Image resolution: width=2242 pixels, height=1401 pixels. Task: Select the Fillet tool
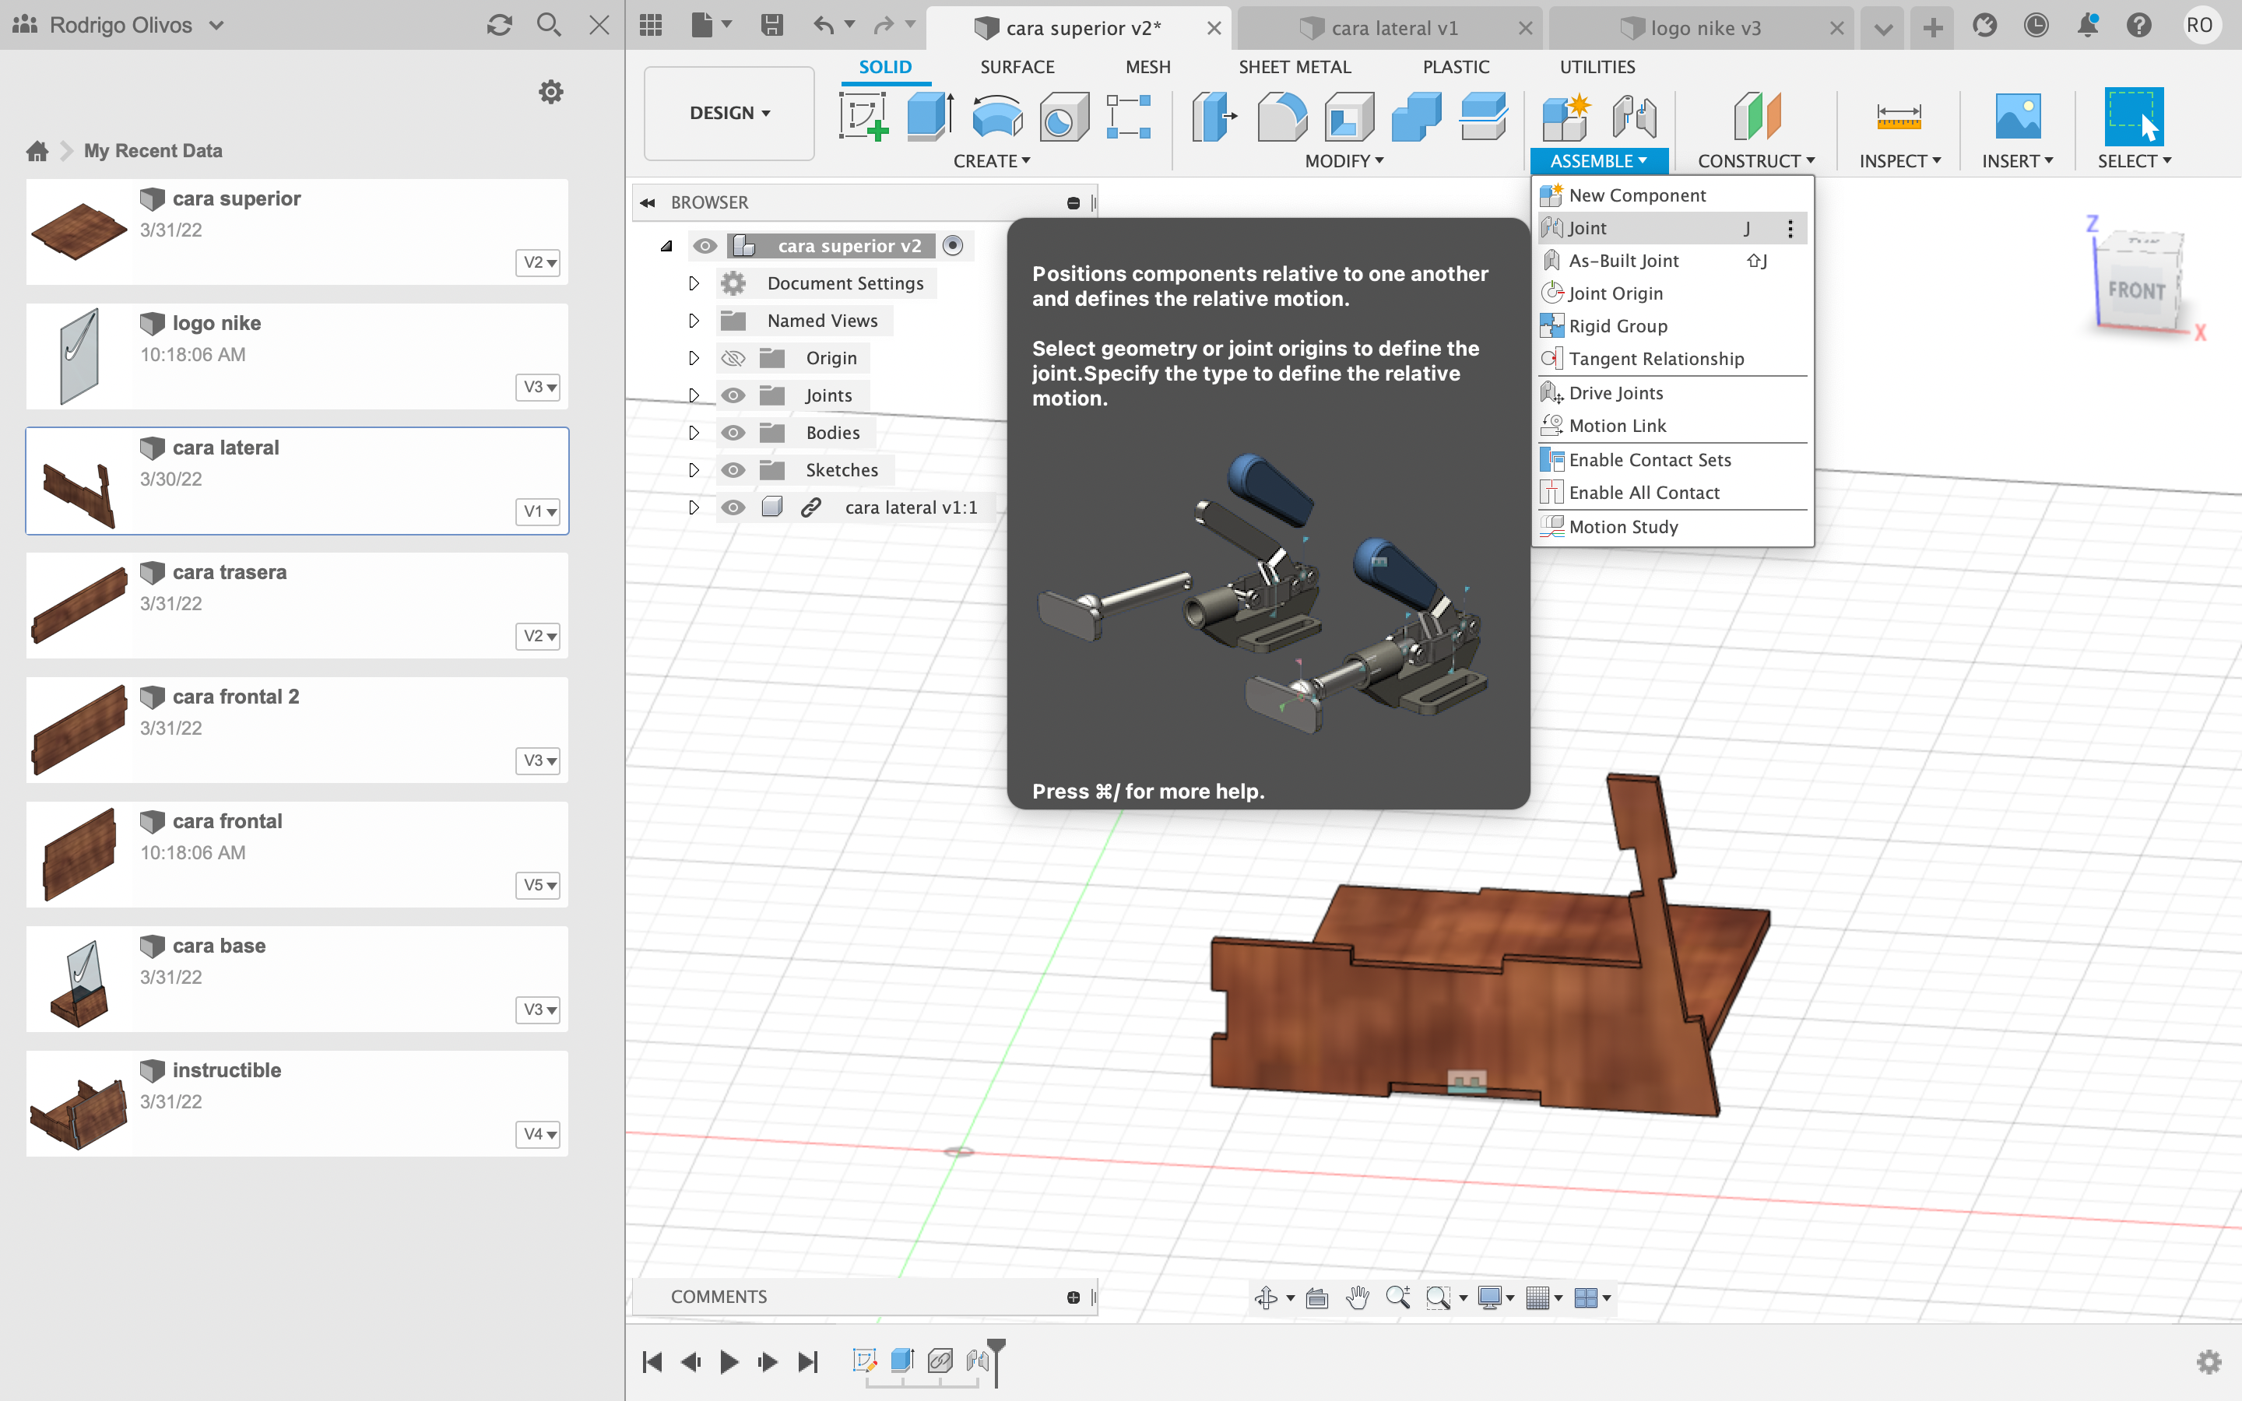coord(1281,118)
